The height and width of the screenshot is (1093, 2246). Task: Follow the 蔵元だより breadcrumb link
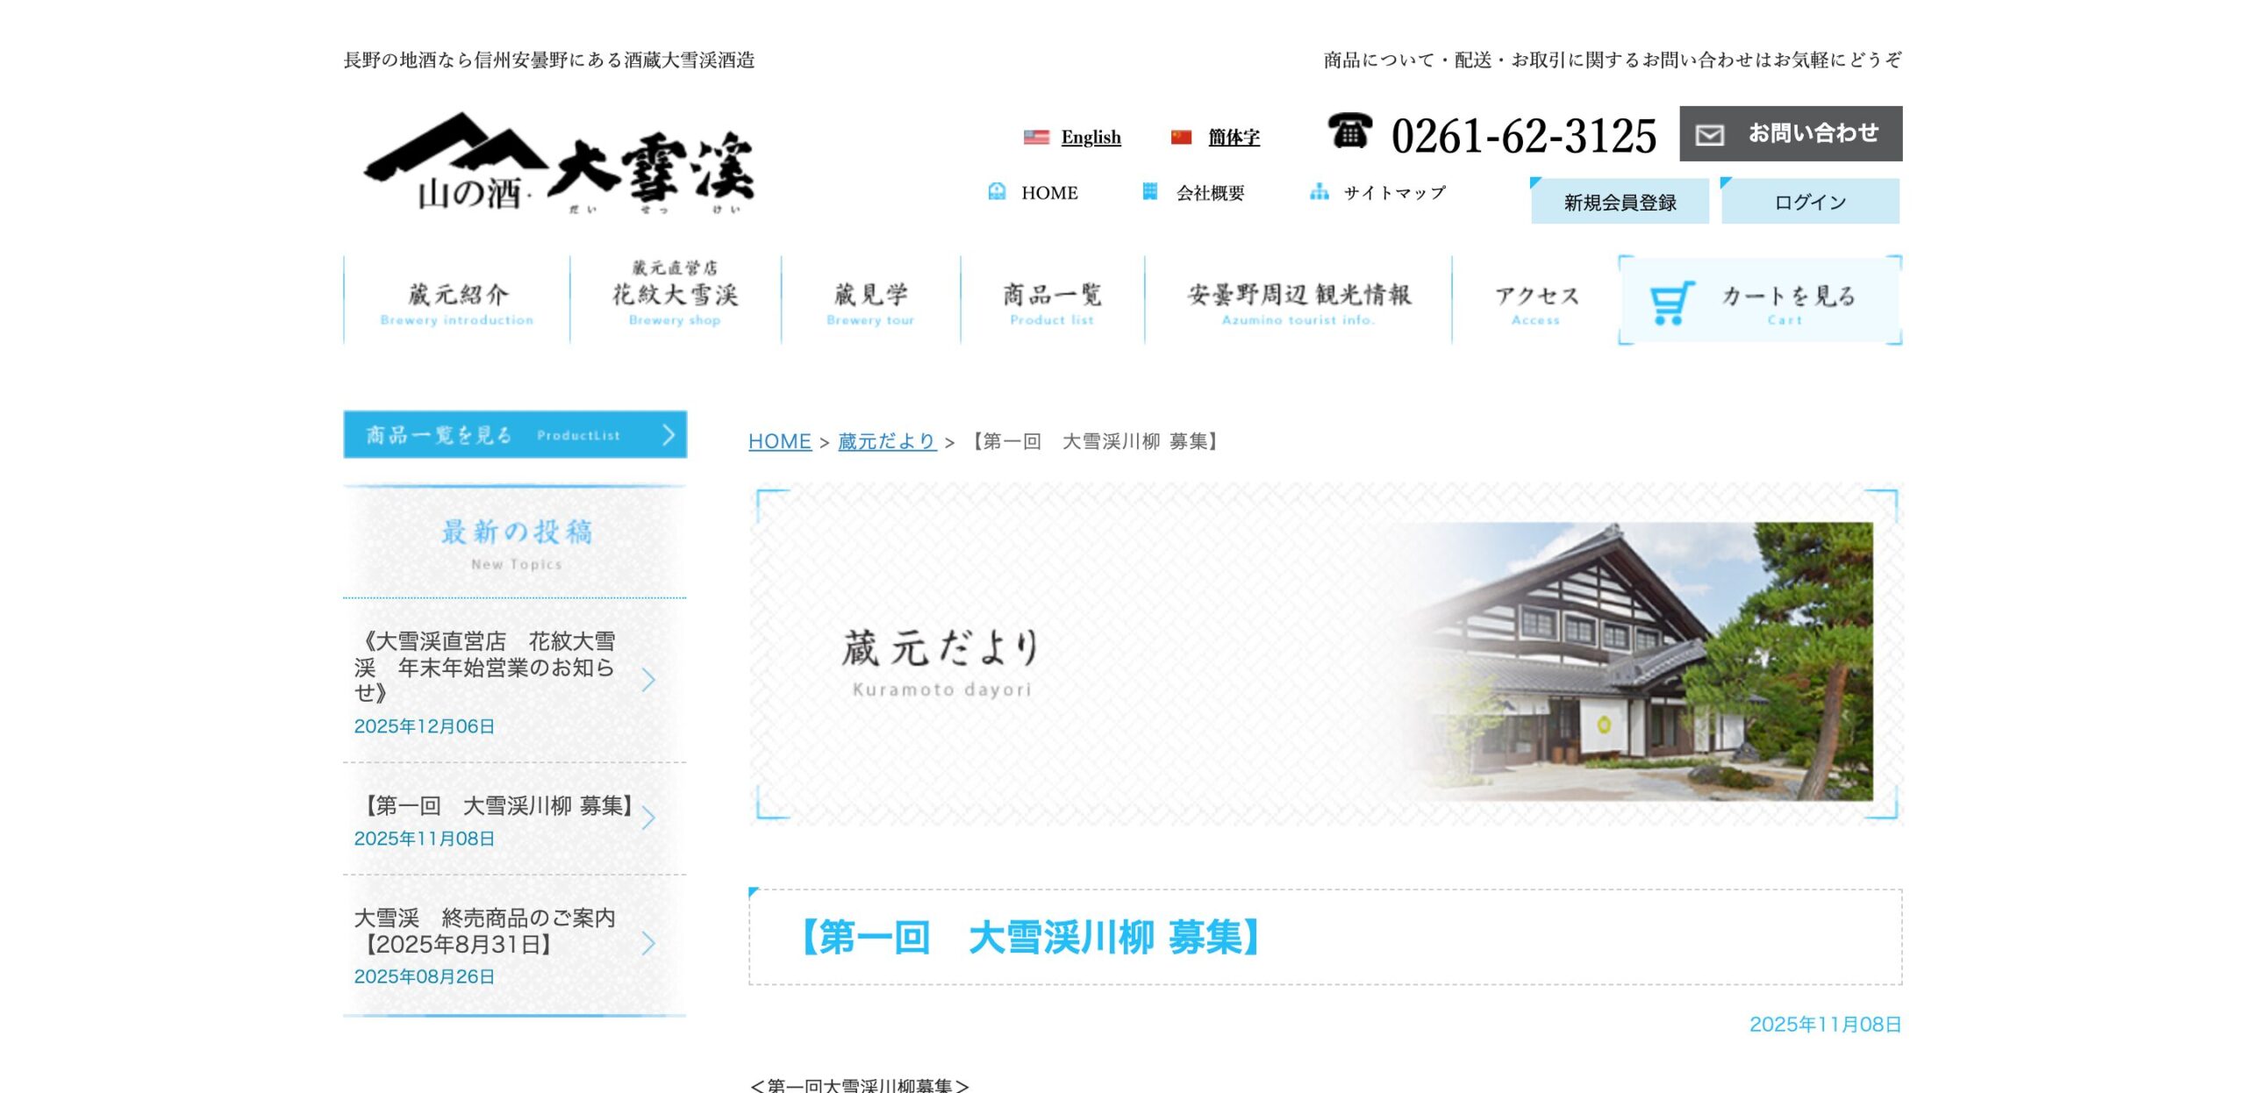pos(886,441)
